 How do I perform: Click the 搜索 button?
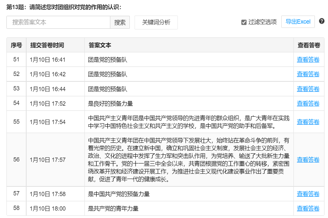120,22
